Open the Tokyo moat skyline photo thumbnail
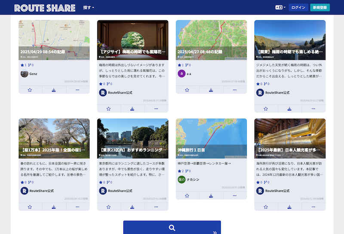344x234 pixels. pyautogui.click(x=133, y=139)
